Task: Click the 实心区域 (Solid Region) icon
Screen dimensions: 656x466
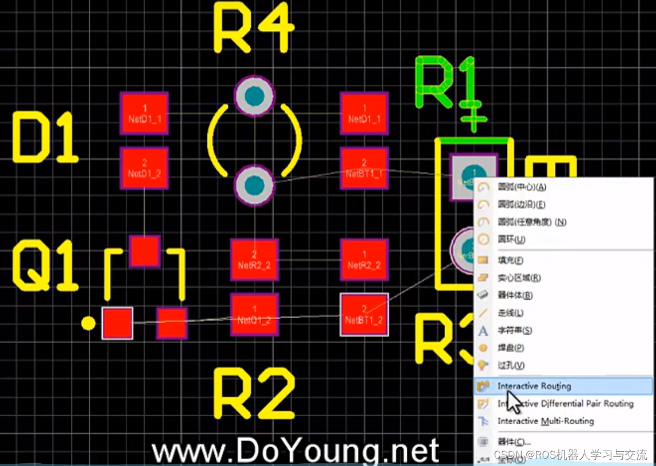Action: coord(483,278)
